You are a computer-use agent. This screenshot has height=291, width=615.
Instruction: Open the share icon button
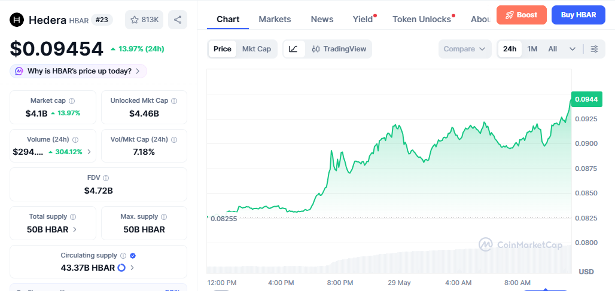pos(178,20)
